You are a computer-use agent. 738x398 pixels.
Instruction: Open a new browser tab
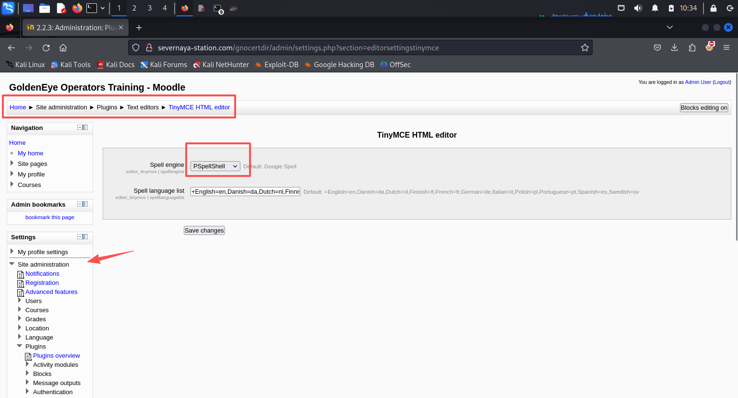click(139, 27)
